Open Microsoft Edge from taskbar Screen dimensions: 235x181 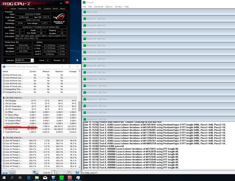click(29, 178)
